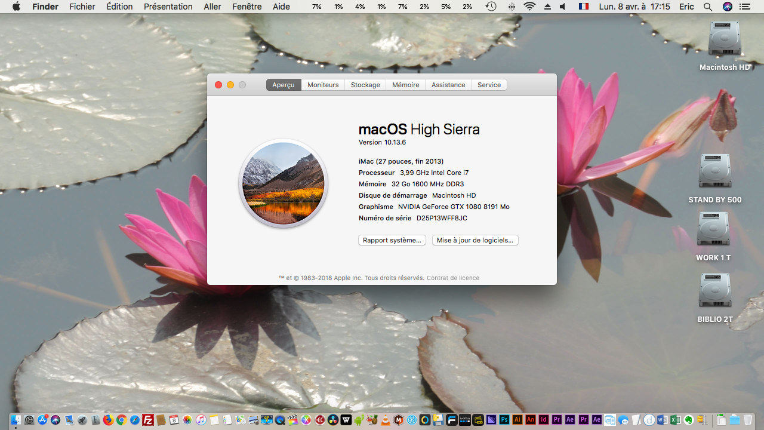Screen dimensions: 764x430
Task: Open the Apple menu
Action: (x=16, y=7)
